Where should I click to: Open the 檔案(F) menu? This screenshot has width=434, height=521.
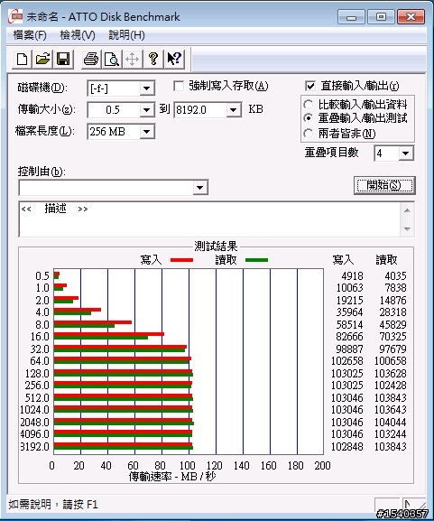point(30,35)
